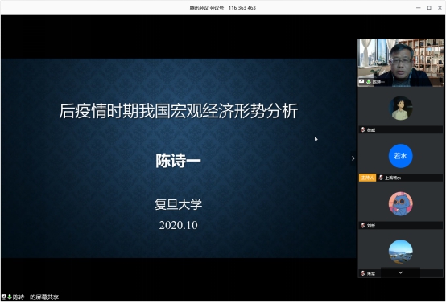Click the green active microphone icon on 陈诗一's video
This screenshot has height=303, width=446.
pyautogui.click(x=369, y=82)
